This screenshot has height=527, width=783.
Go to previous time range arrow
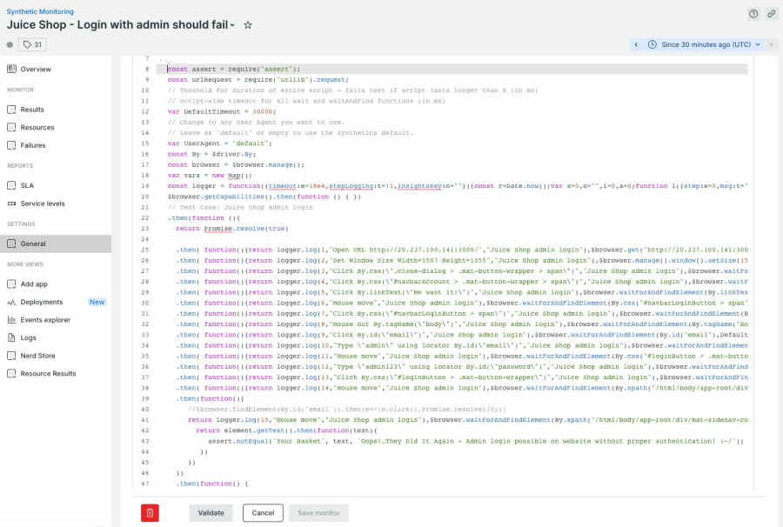(x=636, y=44)
